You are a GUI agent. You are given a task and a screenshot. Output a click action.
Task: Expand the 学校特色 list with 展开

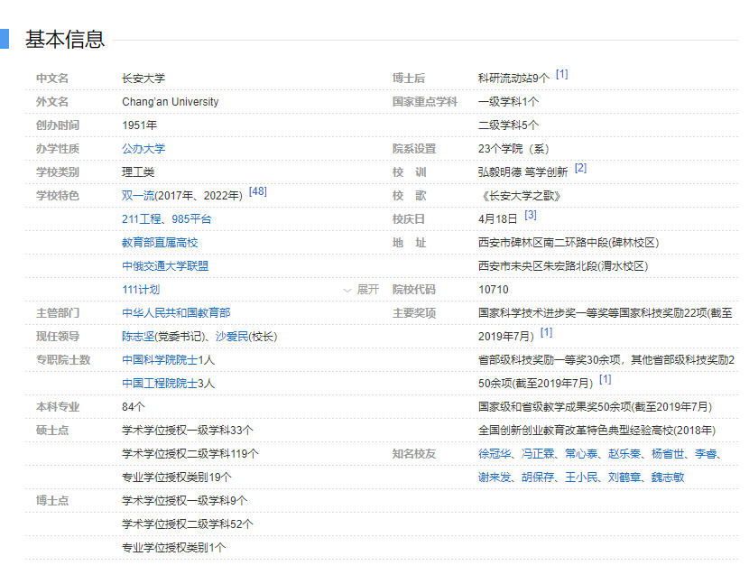(361, 290)
